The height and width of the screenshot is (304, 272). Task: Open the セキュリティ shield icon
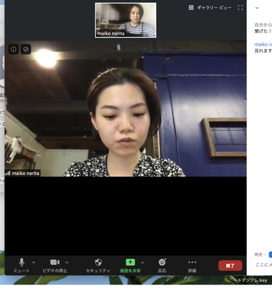point(98,262)
